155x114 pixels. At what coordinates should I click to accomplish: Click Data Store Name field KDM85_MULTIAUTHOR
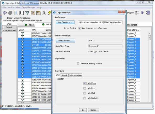coord(105,51)
